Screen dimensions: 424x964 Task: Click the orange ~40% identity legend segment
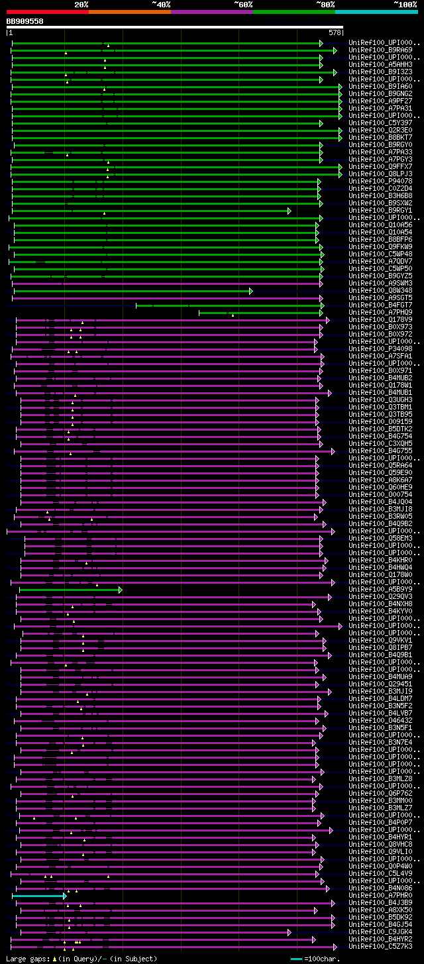pyautogui.click(x=130, y=11)
